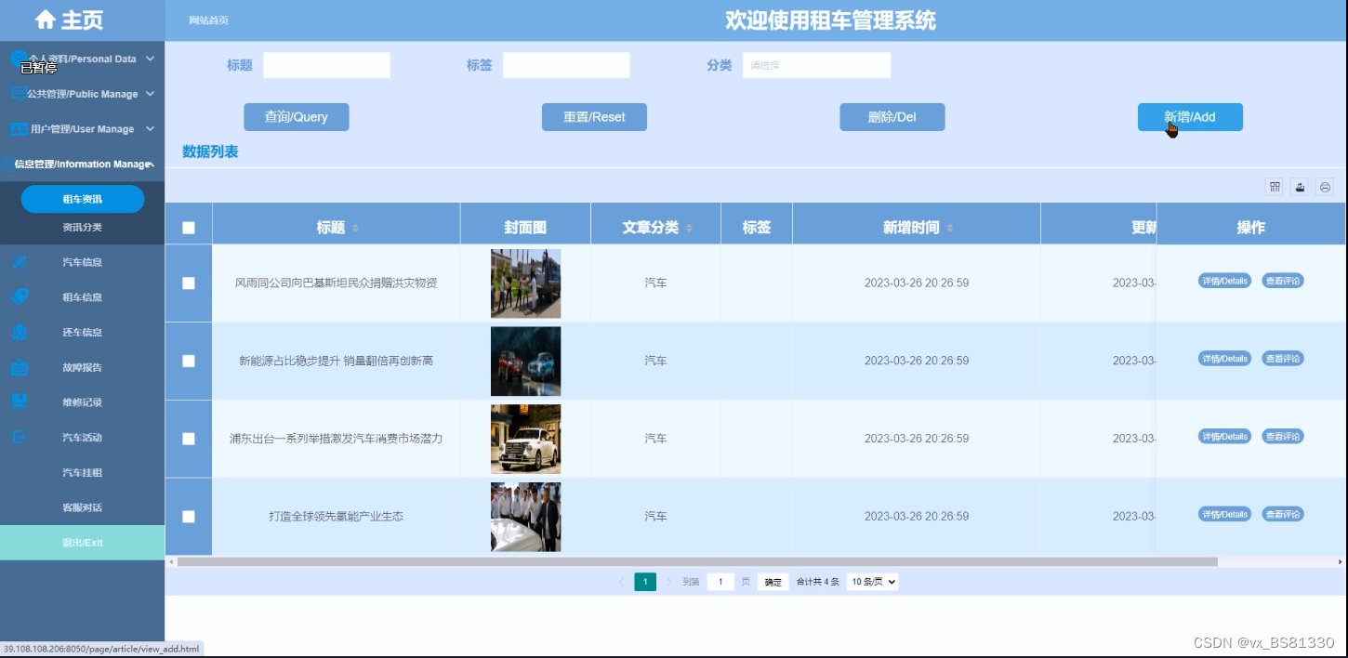Click the home icon beside 主页
This screenshot has width=1348, height=658.
point(45,20)
